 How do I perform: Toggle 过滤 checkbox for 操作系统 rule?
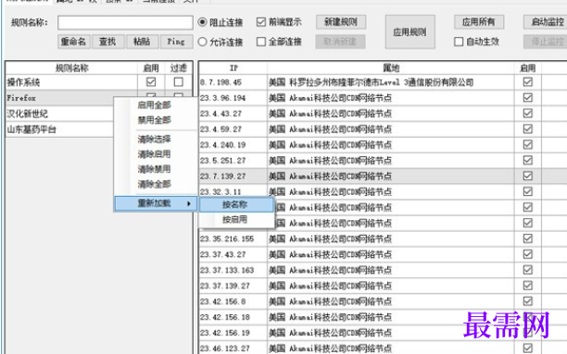pyautogui.click(x=178, y=82)
